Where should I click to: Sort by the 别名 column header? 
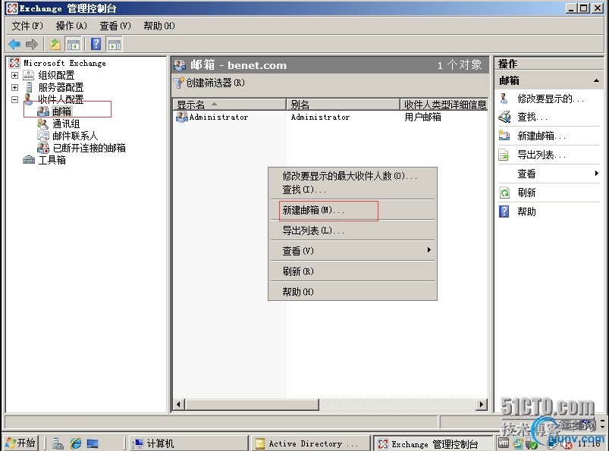click(x=344, y=105)
